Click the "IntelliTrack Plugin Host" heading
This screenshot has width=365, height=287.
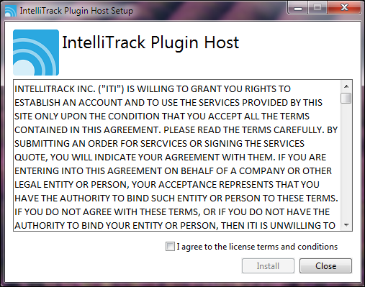tap(150, 42)
